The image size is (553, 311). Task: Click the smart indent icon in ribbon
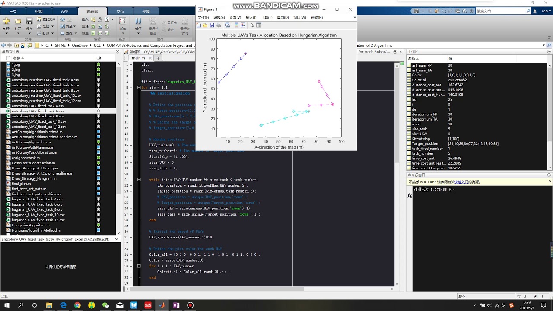[x=94, y=33]
